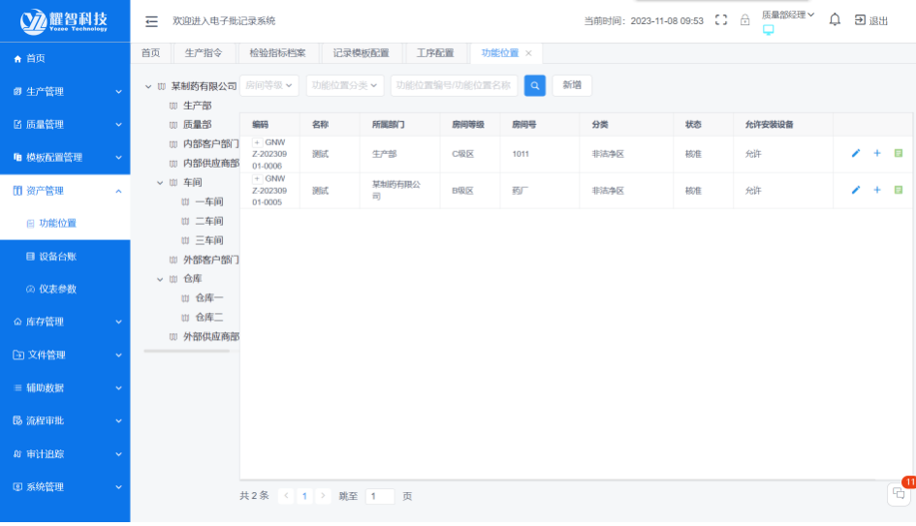Expand 生产管理 sidebar menu
916x526 pixels.
coord(65,91)
